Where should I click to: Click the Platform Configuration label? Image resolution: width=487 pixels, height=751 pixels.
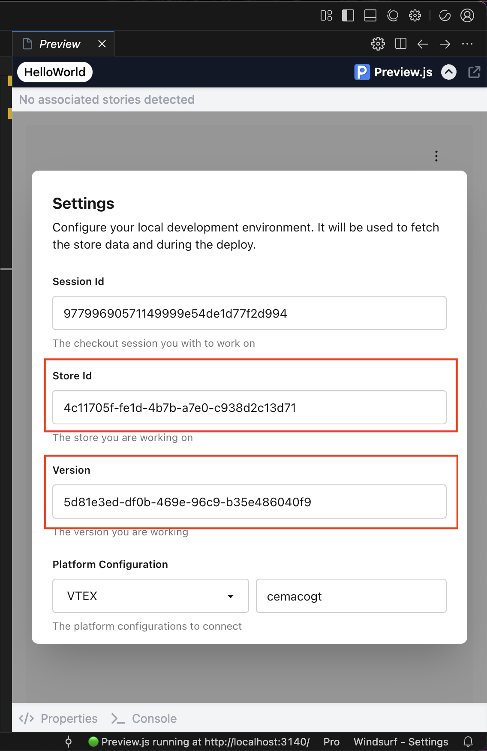[110, 564]
